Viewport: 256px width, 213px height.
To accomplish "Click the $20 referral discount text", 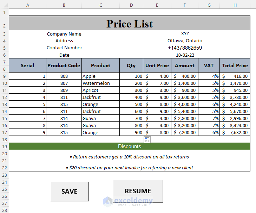I will pyautogui.click(x=130, y=168).
